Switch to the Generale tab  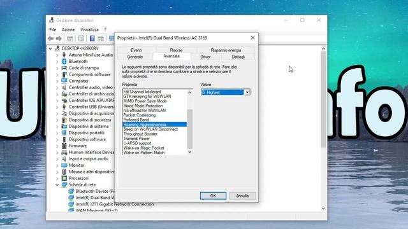coord(135,57)
